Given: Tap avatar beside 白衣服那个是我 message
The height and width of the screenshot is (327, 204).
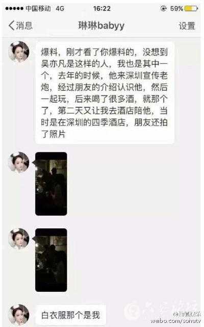Looking at the screenshot, I should coord(19,315).
